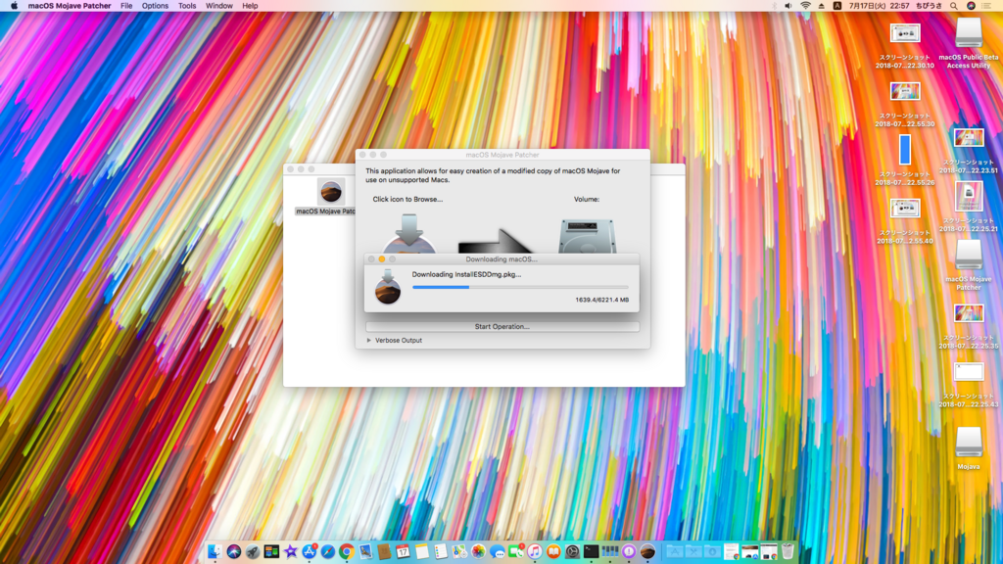Image resolution: width=1003 pixels, height=564 pixels.
Task: Click the volume icon in menu bar
Action: click(788, 6)
